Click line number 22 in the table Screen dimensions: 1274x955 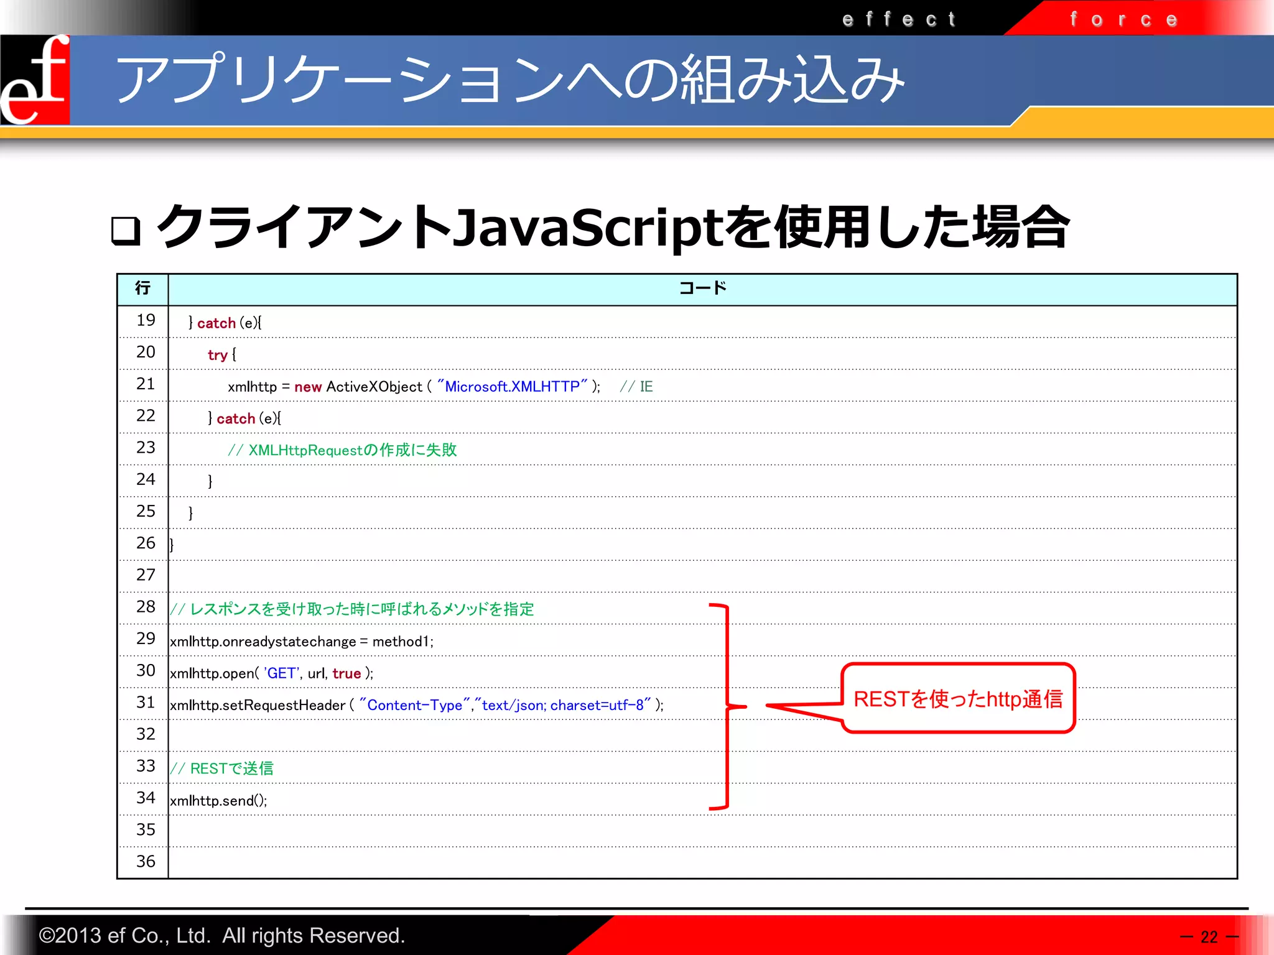point(146,415)
